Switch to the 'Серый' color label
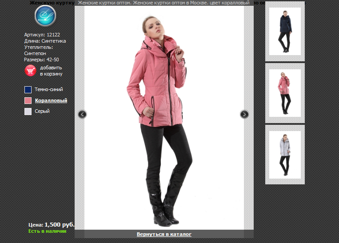The width and height of the screenshot is (339, 243). [42, 112]
